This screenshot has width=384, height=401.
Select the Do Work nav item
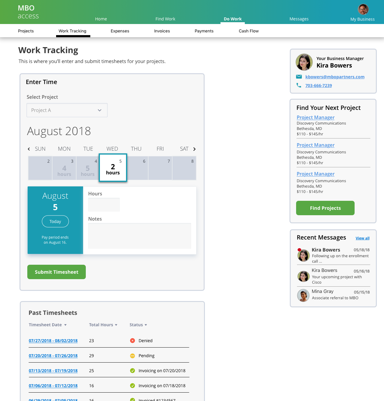(x=233, y=19)
